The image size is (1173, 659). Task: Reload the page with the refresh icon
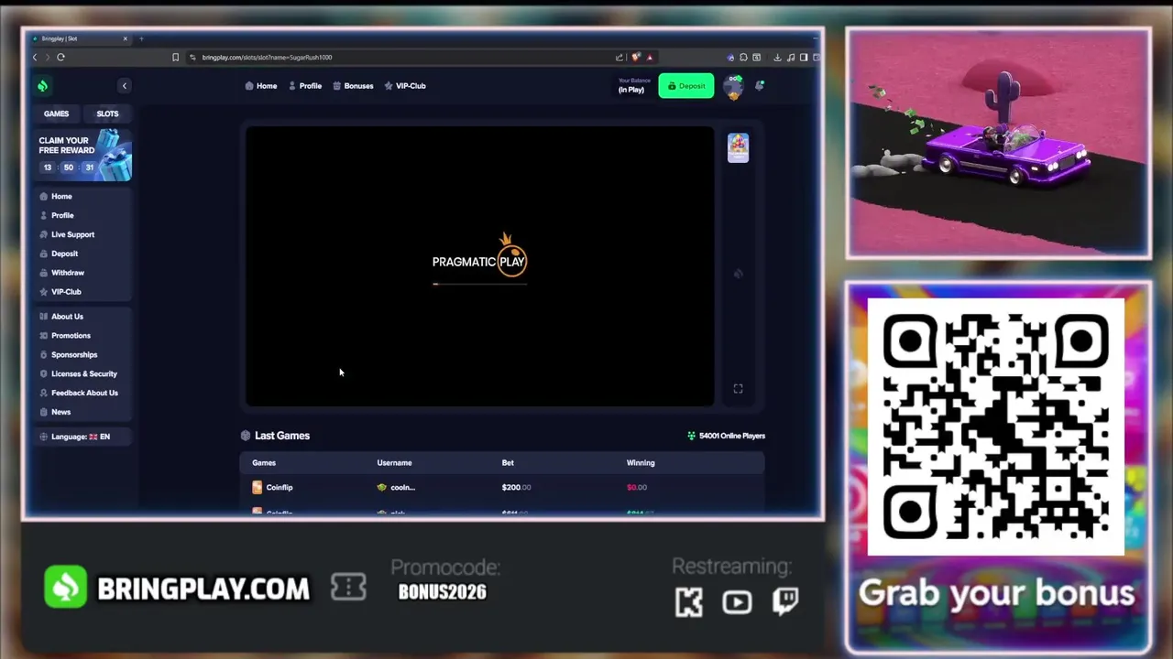60,57
